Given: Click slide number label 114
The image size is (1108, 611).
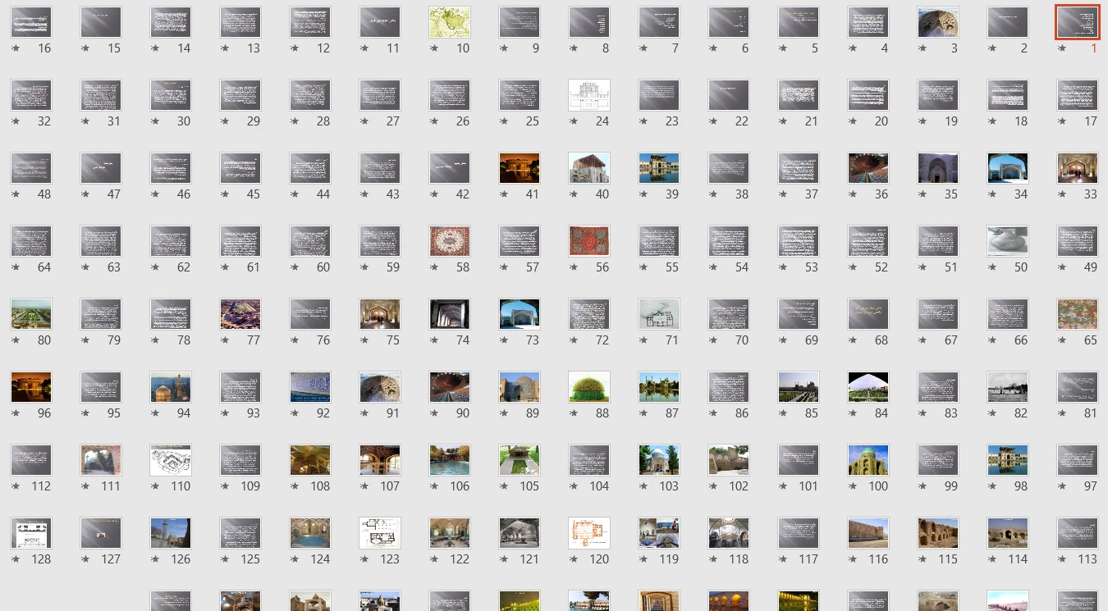Looking at the screenshot, I should click(x=1017, y=559).
